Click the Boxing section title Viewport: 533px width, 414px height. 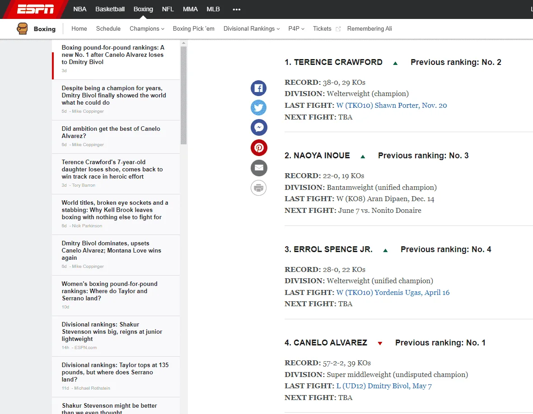pyautogui.click(x=45, y=29)
